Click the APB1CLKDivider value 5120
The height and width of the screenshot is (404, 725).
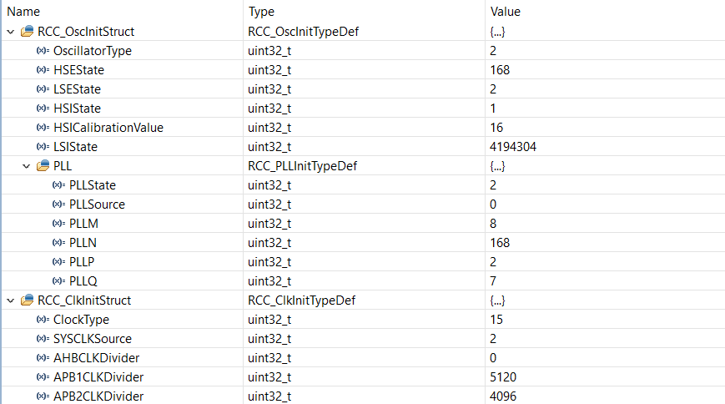pos(503,377)
